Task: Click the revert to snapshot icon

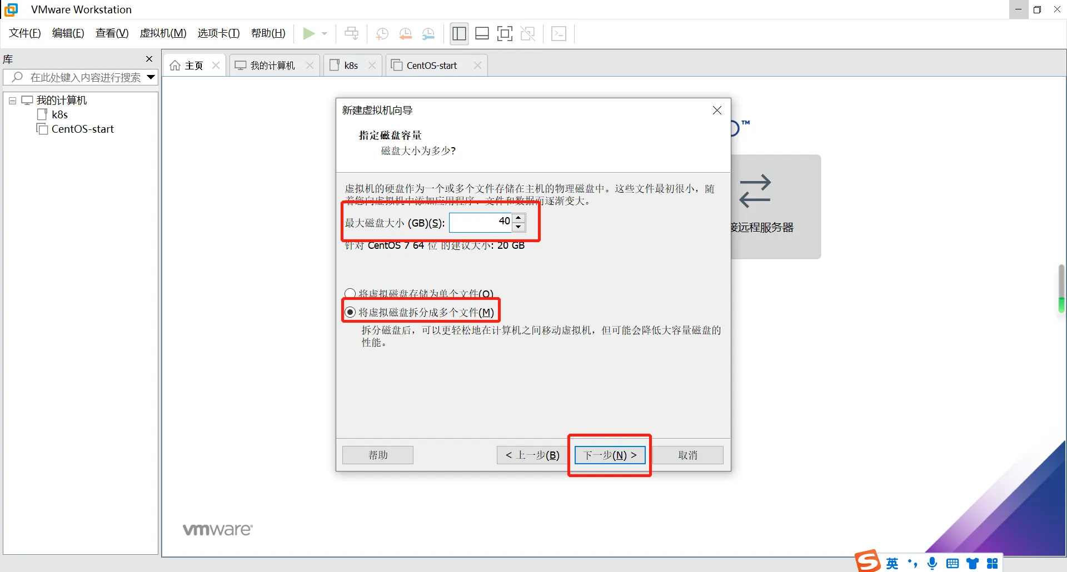Action: (x=405, y=34)
